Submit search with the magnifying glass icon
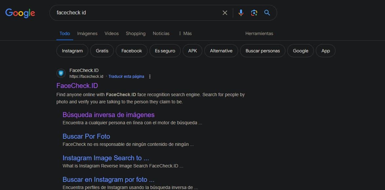The image size is (385, 190). pyautogui.click(x=267, y=13)
